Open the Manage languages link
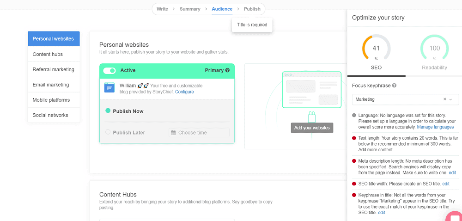This screenshot has height=221, width=462. pyautogui.click(x=435, y=127)
